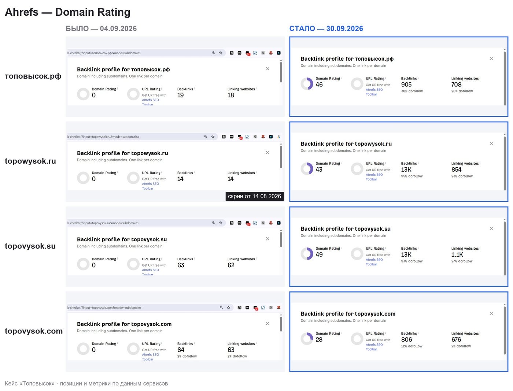Click the "БЫЛО — 04.09.2026" column header

pos(101,29)
